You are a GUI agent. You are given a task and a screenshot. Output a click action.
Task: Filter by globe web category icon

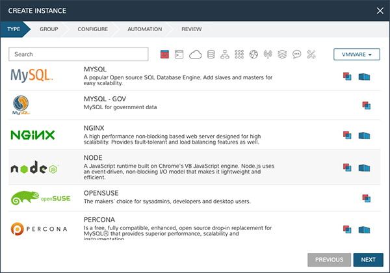(253, 54)
